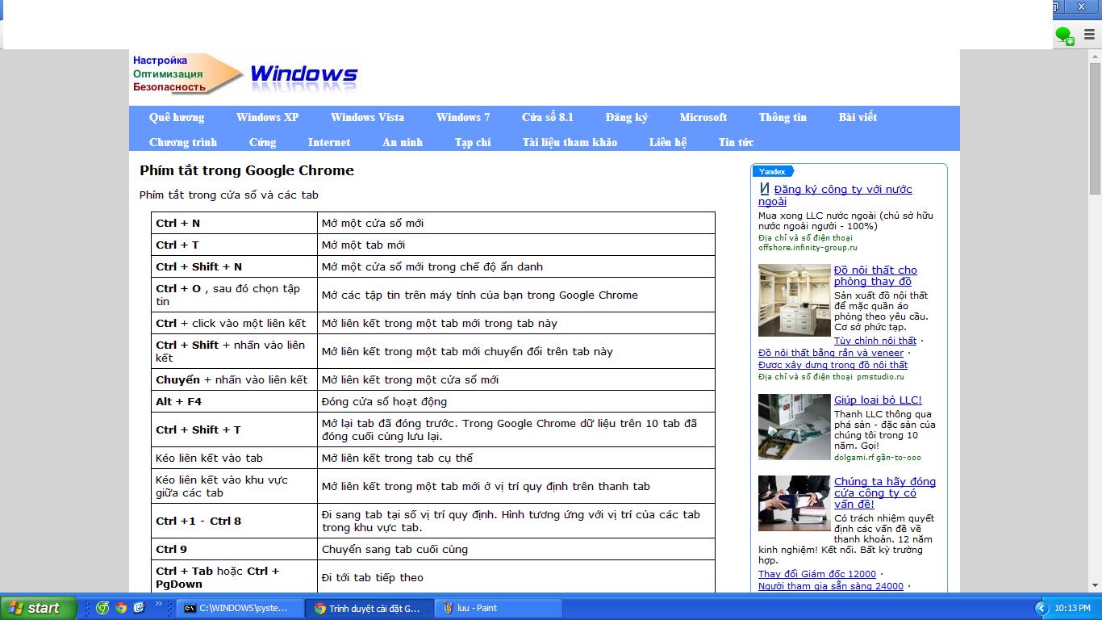Open the Đồ nội thất cho phòng thay đồ link
The height and width of the screenshot is (620, 1102).
point(875,275)
